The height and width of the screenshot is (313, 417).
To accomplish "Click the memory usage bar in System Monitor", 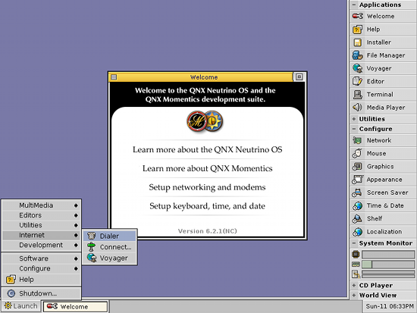I will (388, 264).
